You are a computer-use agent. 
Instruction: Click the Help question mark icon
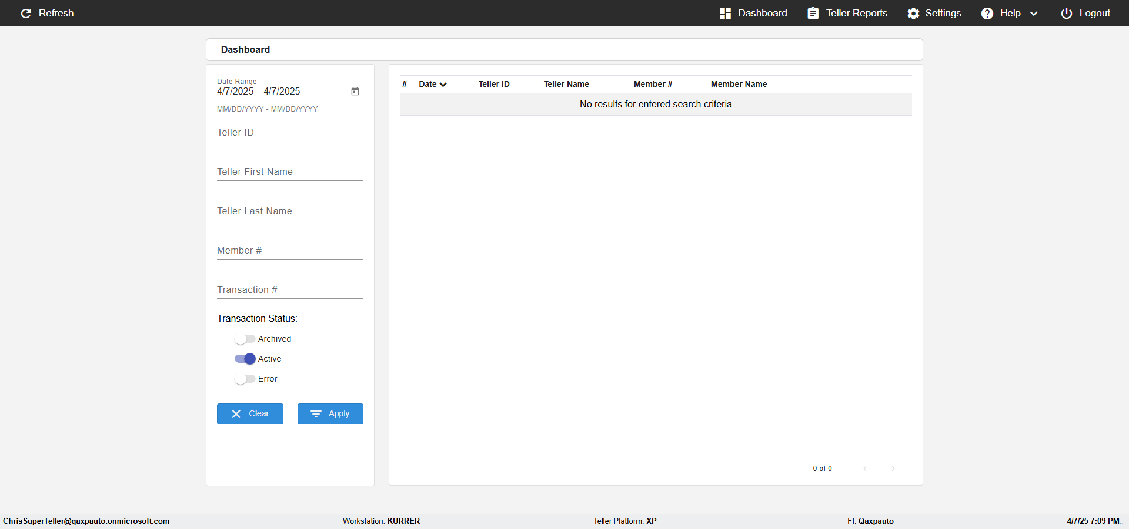tap(987, 14)
